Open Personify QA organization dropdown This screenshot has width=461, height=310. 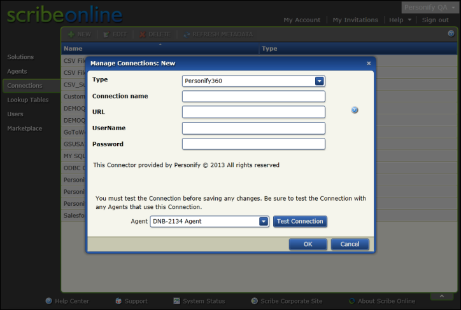point(430,8)
